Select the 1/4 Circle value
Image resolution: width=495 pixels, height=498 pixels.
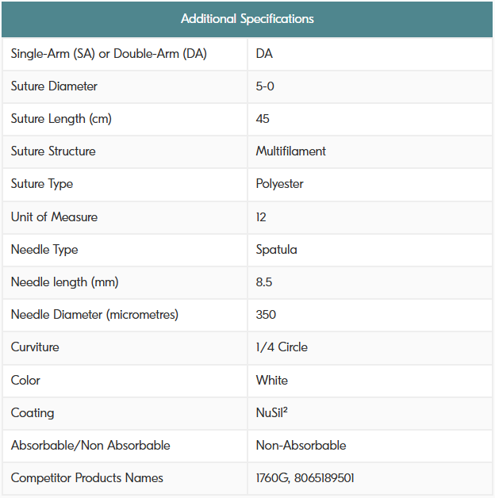point(282,347)
